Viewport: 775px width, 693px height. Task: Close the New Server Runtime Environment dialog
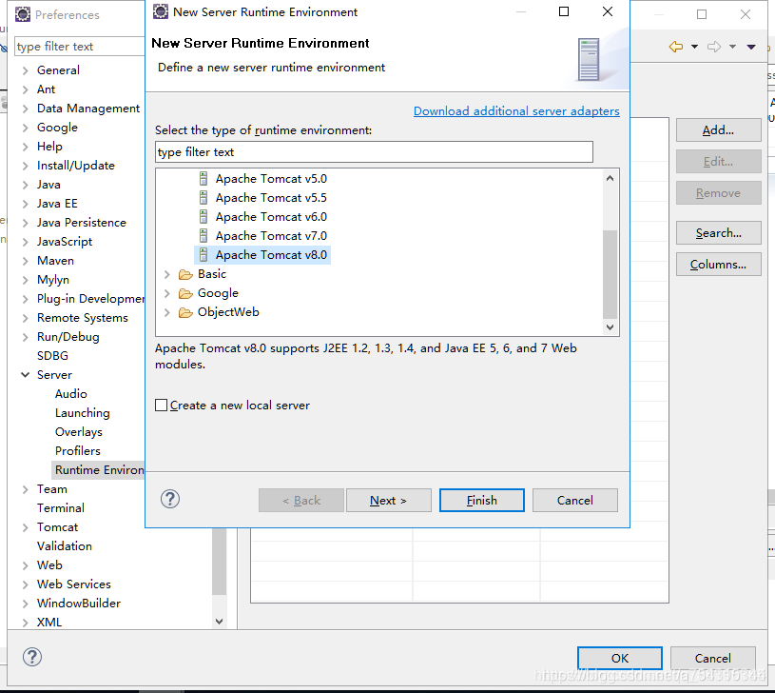[x=608, y=11]
